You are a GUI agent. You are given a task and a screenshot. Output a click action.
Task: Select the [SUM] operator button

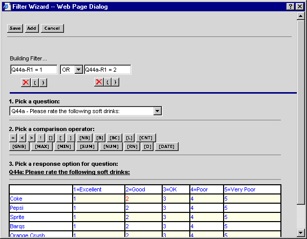tap(87, 147)
